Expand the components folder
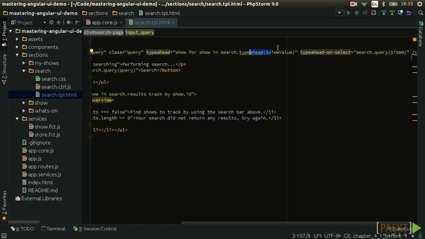 point(17,47)
